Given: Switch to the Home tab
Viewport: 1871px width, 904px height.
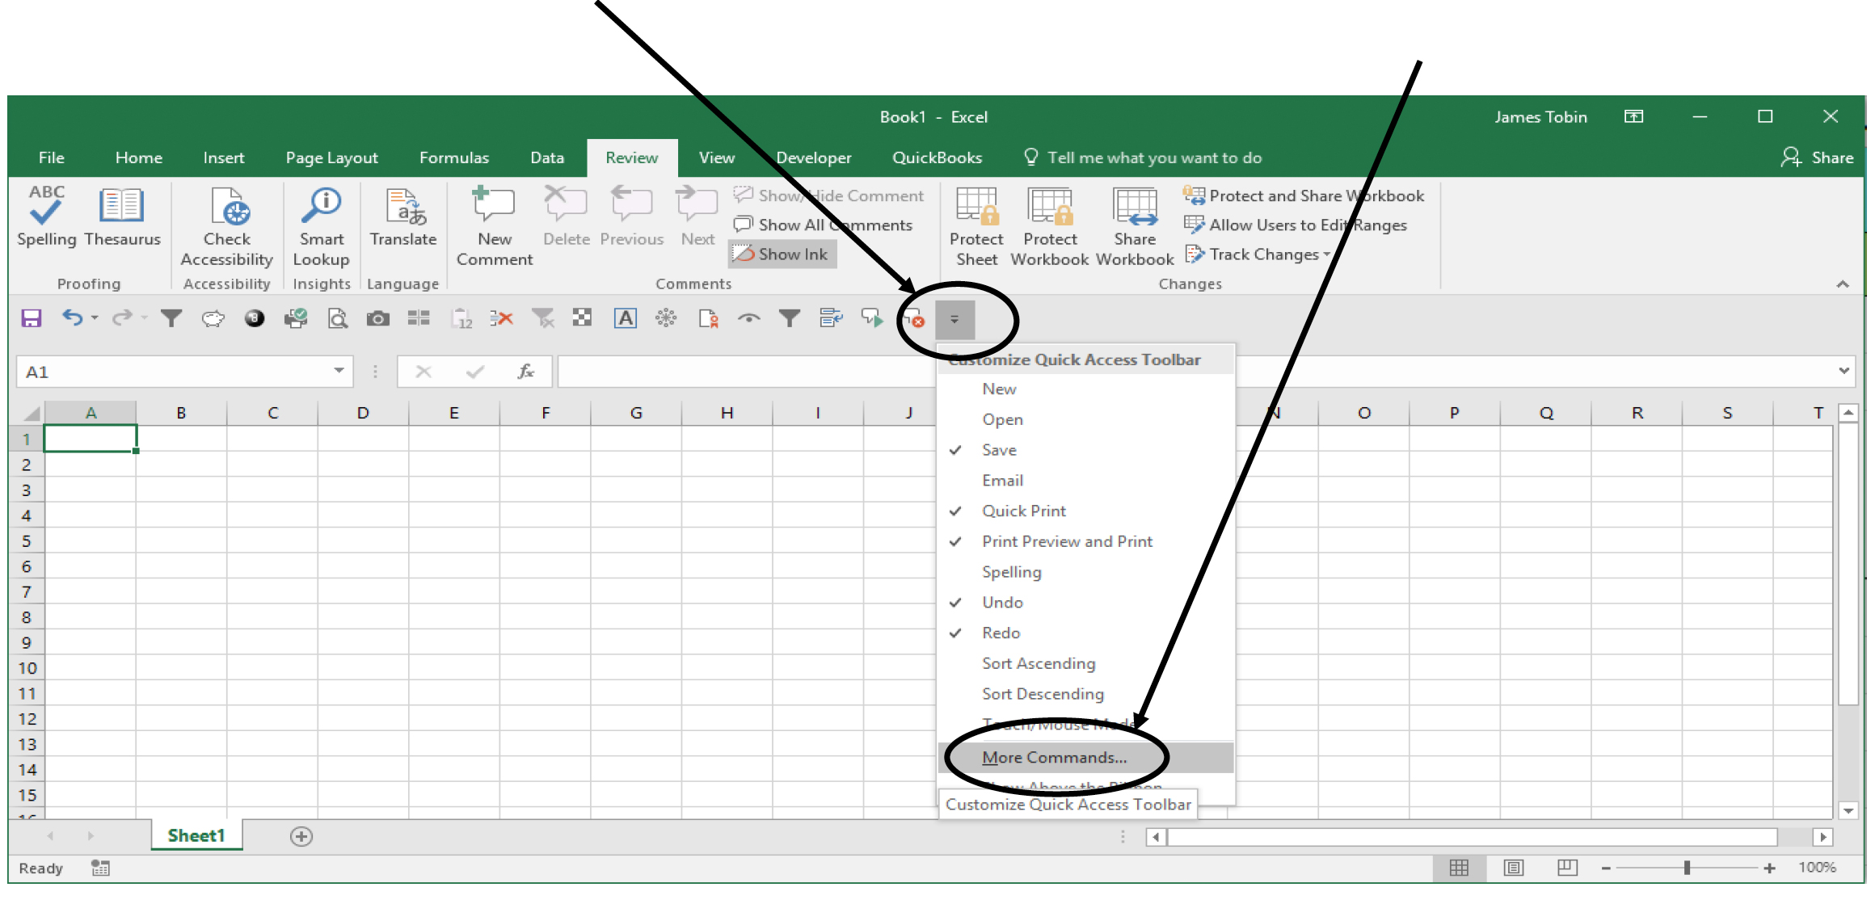Looking at the screenshot, I should coord(138,158).
